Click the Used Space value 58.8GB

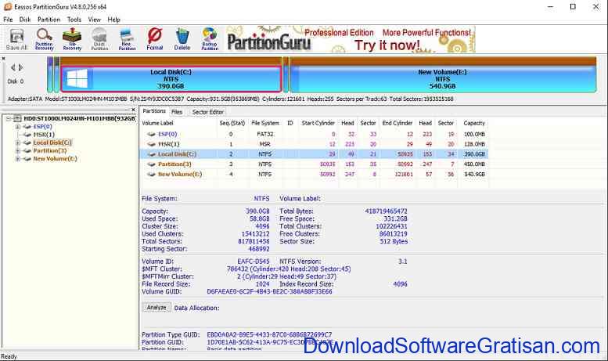[260, 219]
